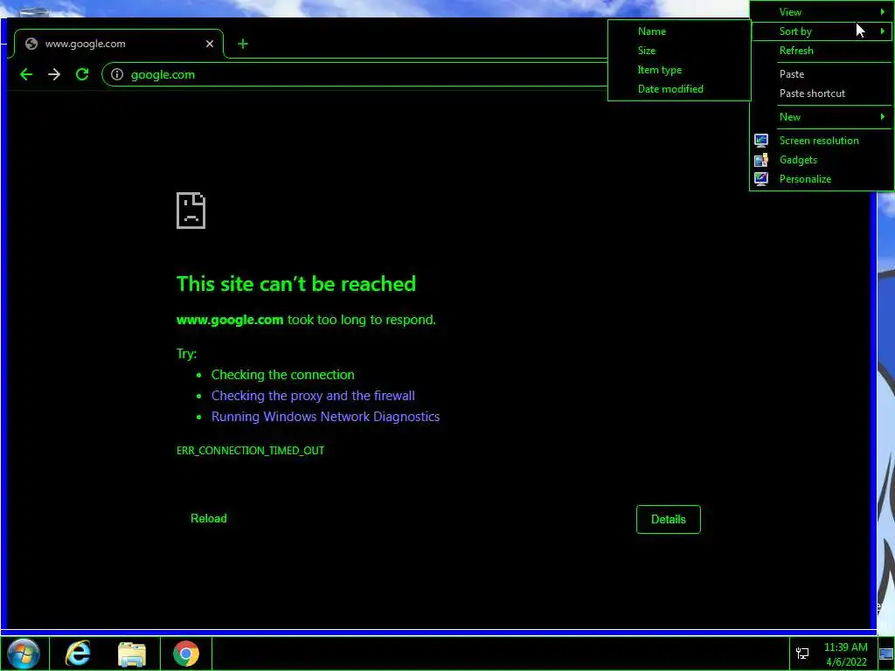
Task: Click the Details button
Action: (x=669, y=519)
